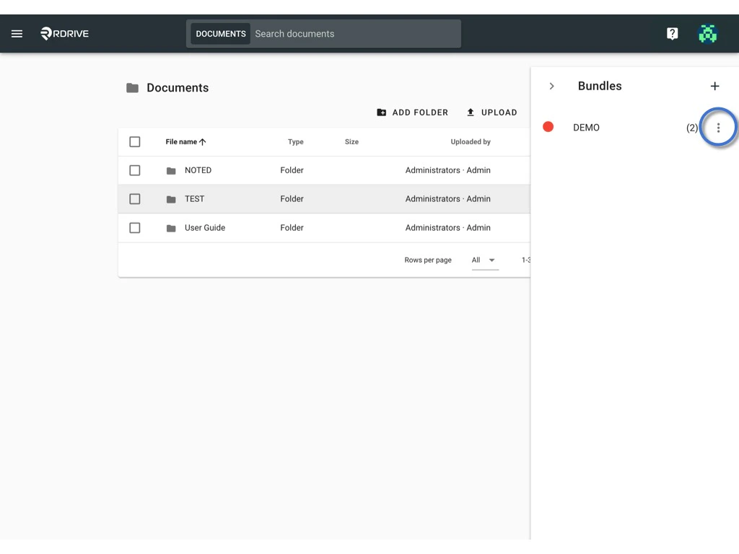739x554 pixels.
Task: Focus the Search documents field
Action: click(x=356, y=34)
